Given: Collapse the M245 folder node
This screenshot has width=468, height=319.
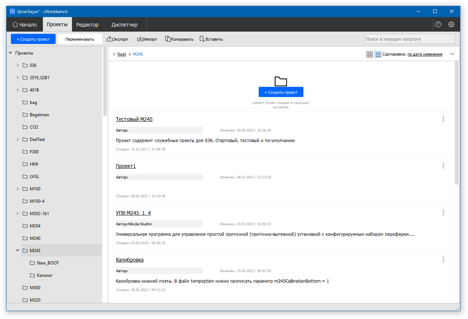Looking at the screenshot, I should pyautogui.click(x=17, y=251).
